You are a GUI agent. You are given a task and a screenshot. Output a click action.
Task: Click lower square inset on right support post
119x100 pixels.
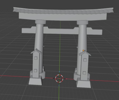tap(84, 73)
